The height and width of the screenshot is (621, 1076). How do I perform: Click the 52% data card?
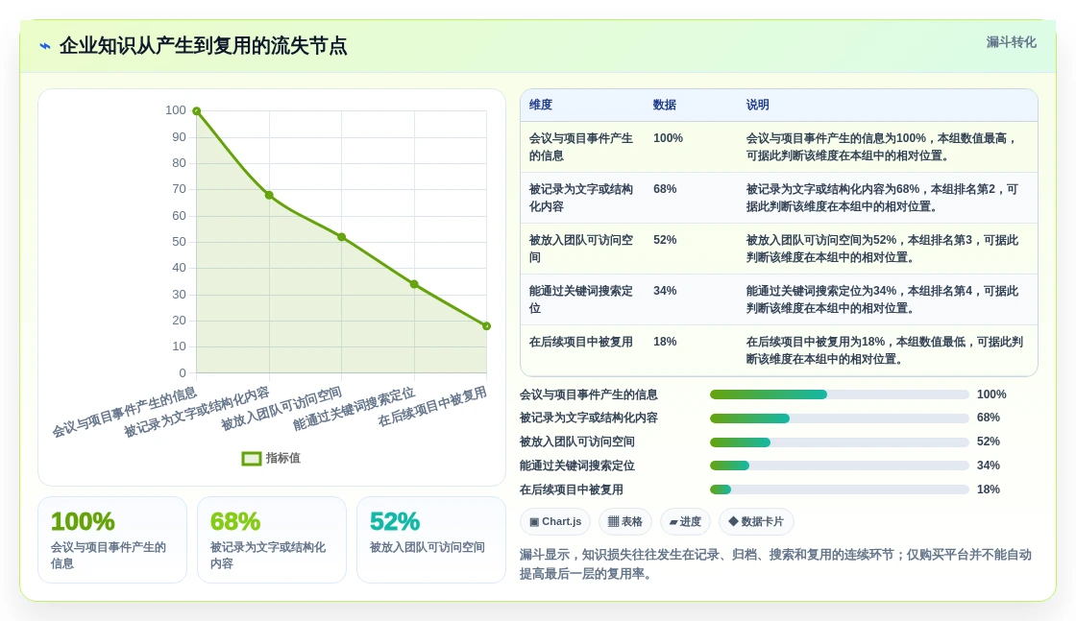click(x=431, y=540)
